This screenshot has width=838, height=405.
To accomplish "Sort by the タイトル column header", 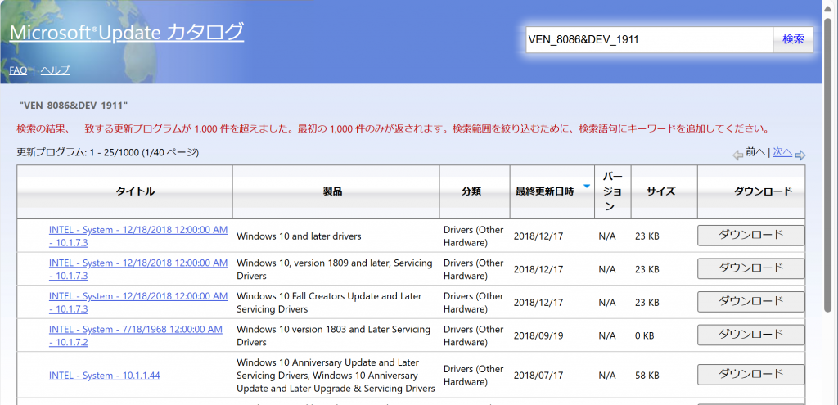I will (x=135, y=191).
